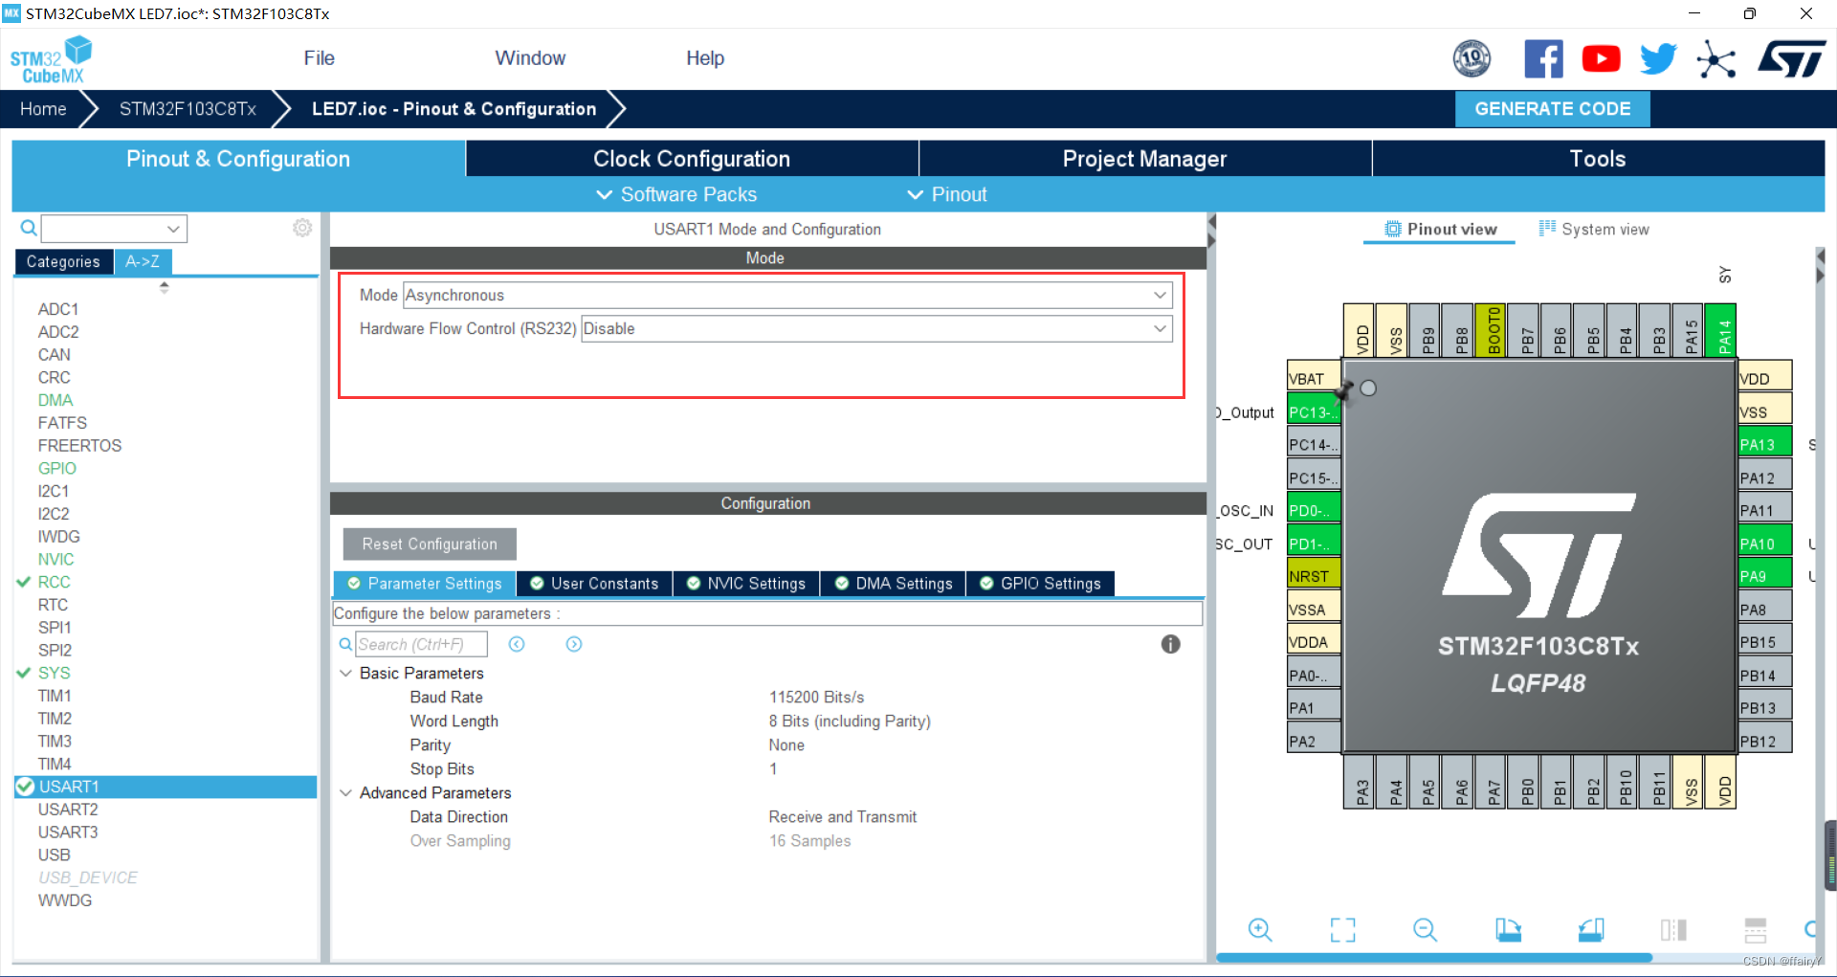Open the Facebook link icon
Image resolution: width=1837 pixels, height=977 pixels.
1543,59
